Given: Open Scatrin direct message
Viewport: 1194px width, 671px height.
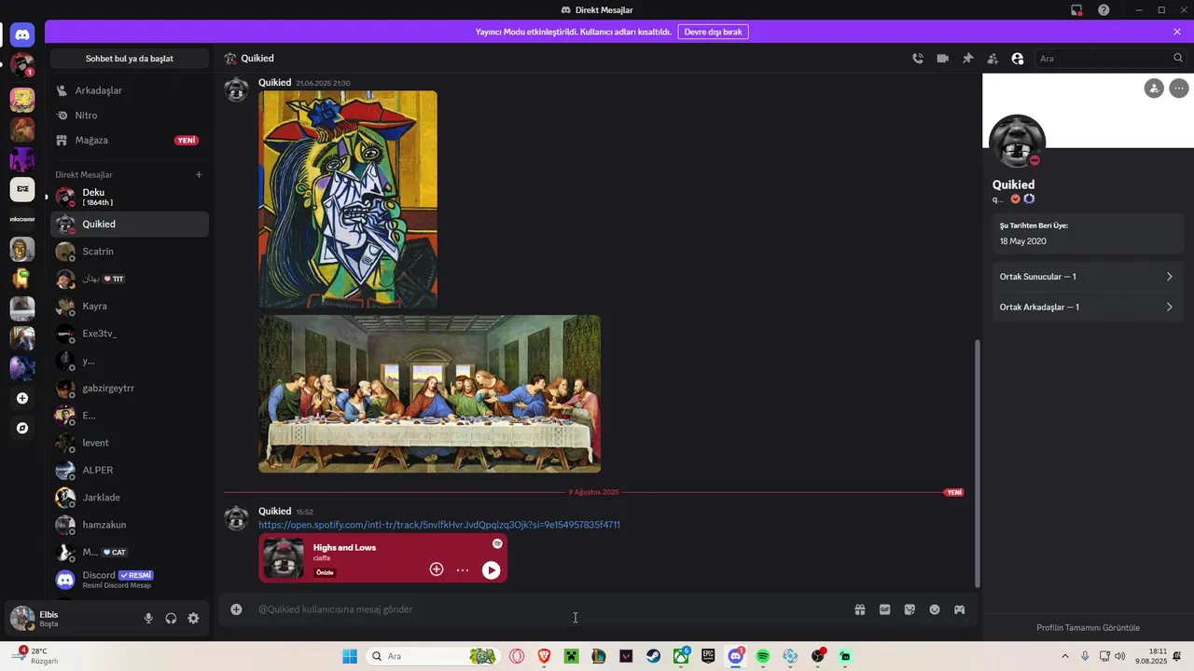Looking at the screenshot, I should [130, 252].
